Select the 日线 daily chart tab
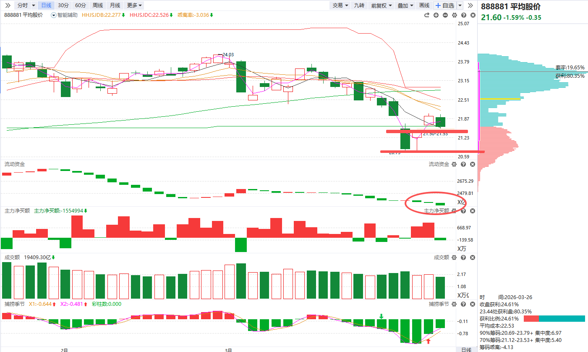This screenshot has width=588, height=352. [x=46, y=5]
